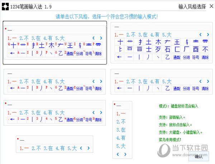Click the next-page arrow under the vertical candidate list
This screenshot has width=215, height=164.
pyautogui.click(x=125, y=154)
